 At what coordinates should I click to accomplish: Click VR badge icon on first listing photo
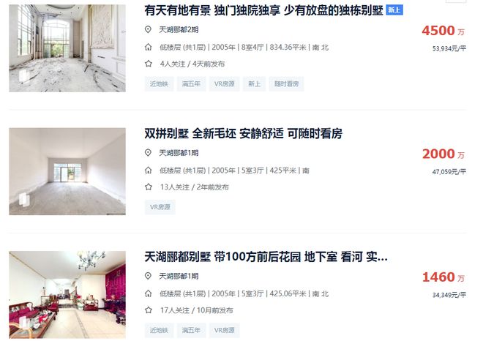24,76
